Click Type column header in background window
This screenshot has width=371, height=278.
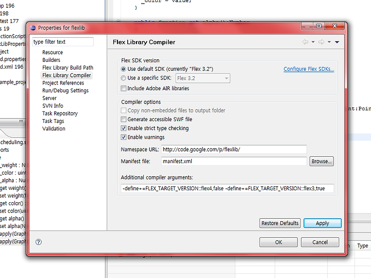(362, 246)
